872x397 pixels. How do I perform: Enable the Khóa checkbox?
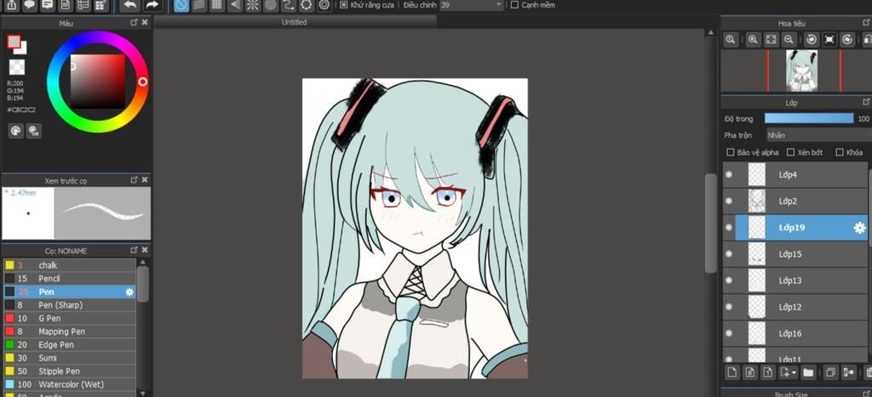coord(840,152)
